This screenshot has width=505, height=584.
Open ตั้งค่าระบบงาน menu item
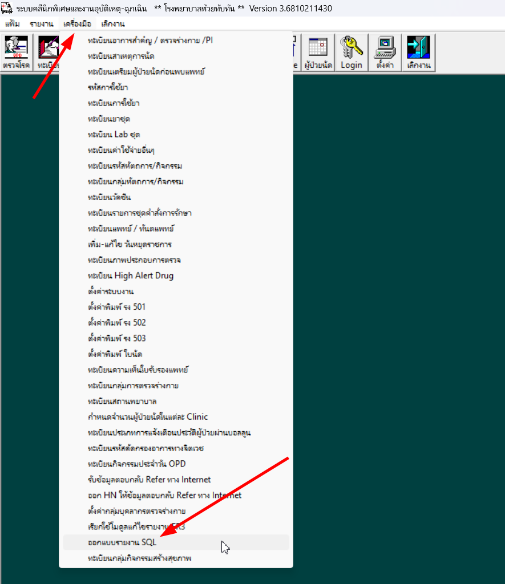click(x=111, y=291)
